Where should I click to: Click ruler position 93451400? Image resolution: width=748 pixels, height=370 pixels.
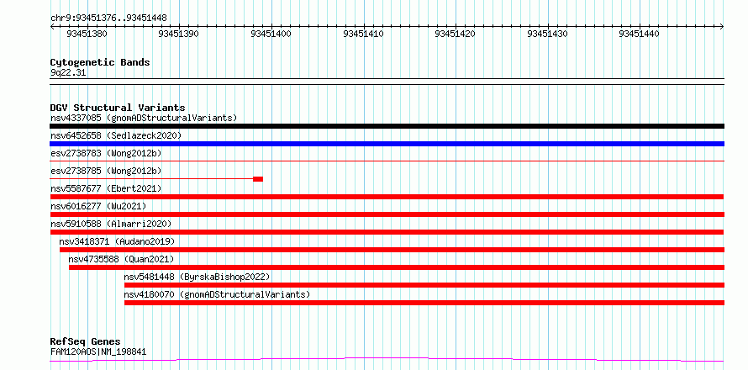[271, 34]
